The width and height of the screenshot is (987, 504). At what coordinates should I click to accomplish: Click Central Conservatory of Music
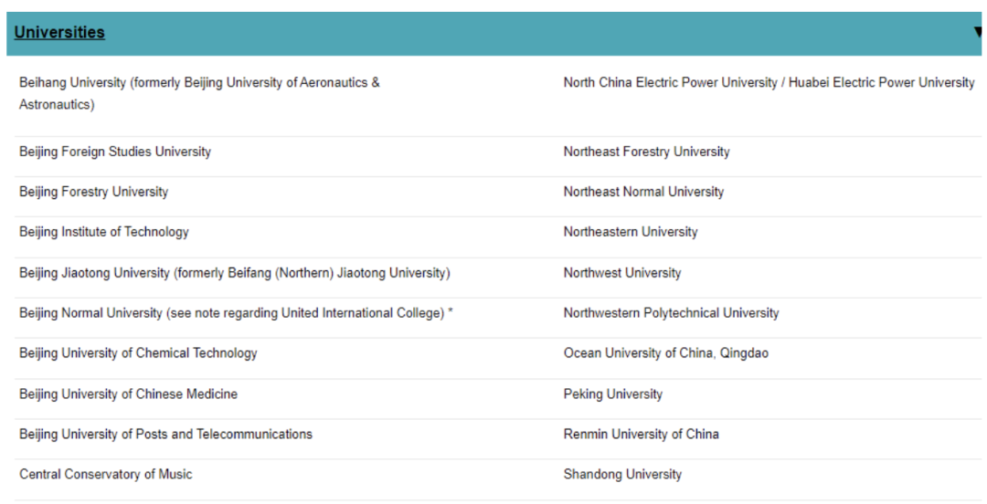pyautogui.click(x=106, y=475)
